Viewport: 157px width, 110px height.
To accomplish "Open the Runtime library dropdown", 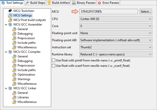I will pyautogui.click(x=116, y=54).
